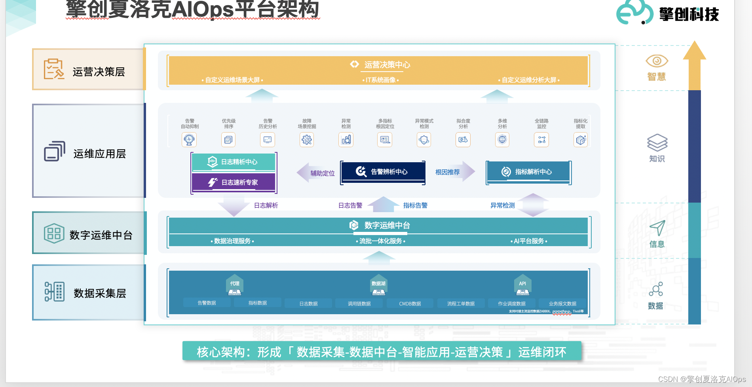Click the 拟合度分析 icon
The image size is (752, 387).
[463, 140]
